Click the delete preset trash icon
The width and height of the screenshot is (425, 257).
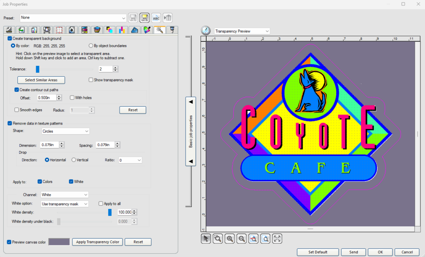coord(168,18)
